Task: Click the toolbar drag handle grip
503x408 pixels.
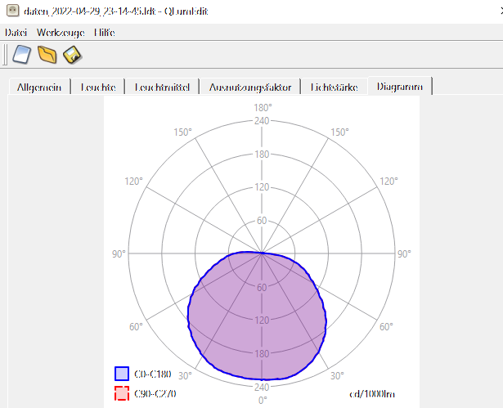Action: (x=5, y=55)
